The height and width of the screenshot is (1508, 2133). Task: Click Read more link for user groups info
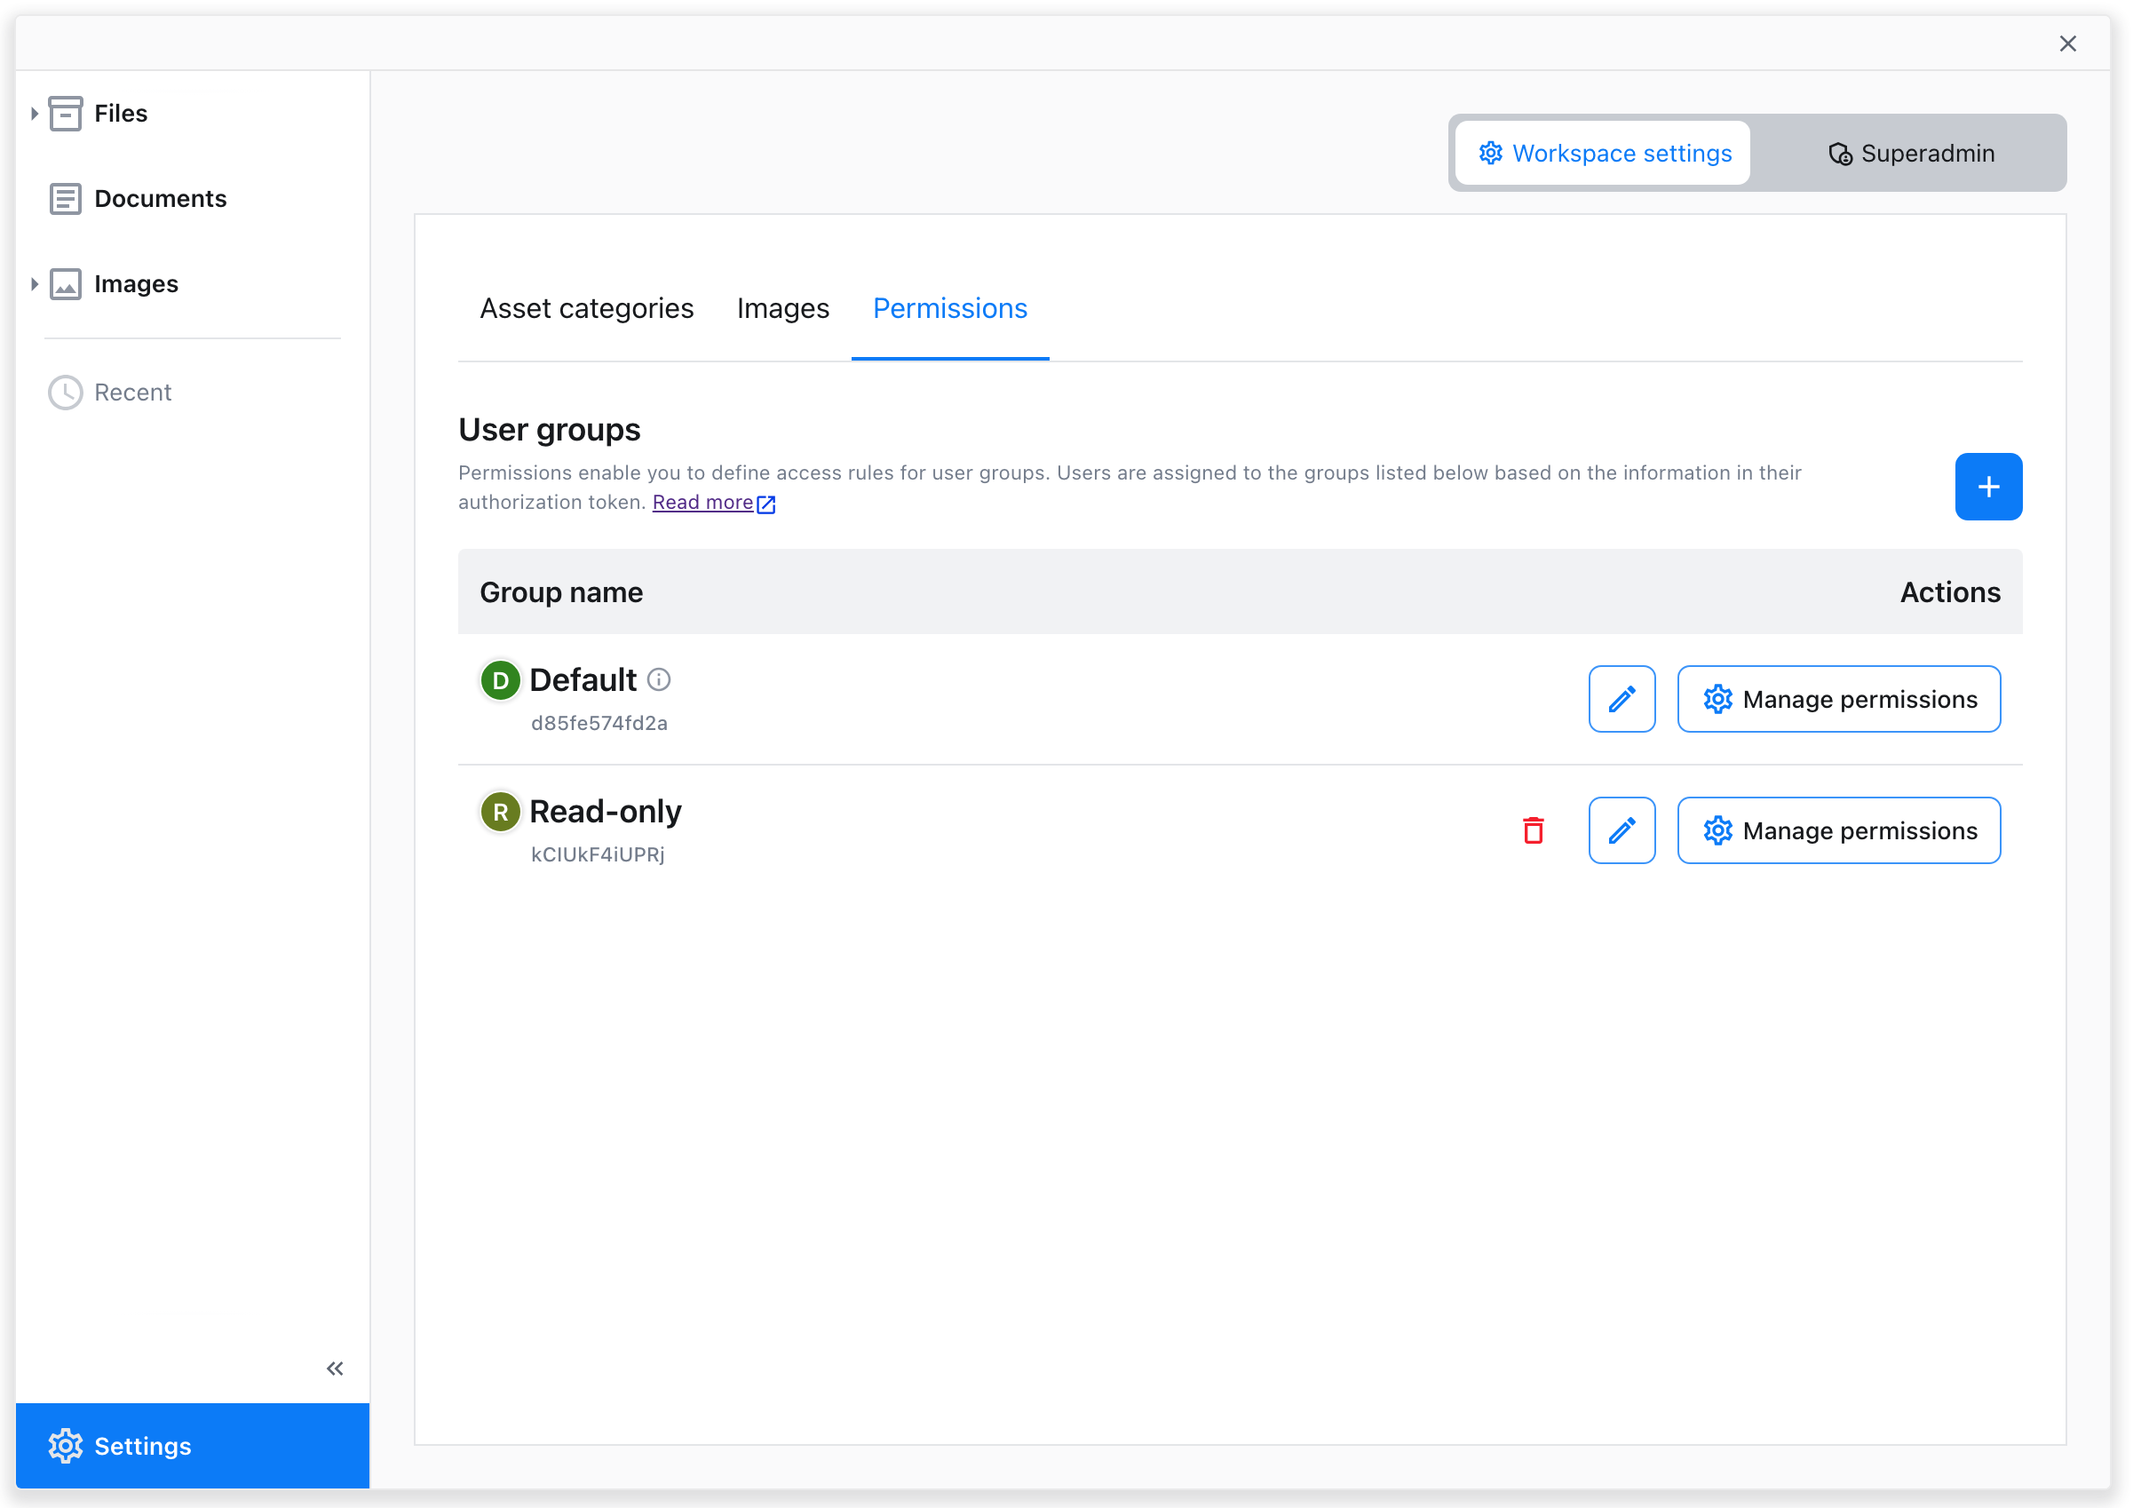point(713,501)
